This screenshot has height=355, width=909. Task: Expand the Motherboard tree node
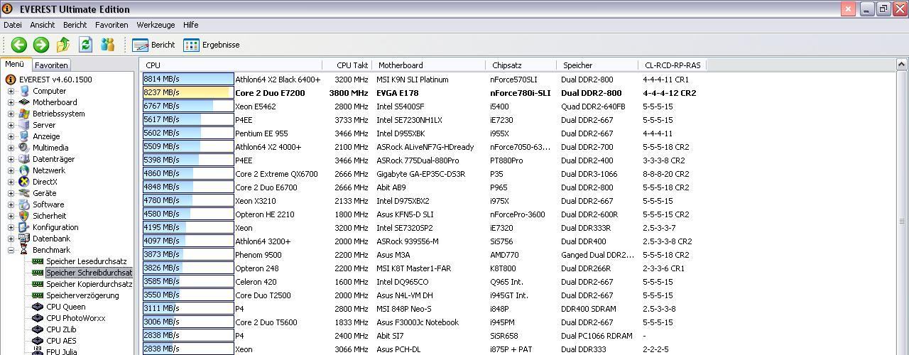(11, 102)
